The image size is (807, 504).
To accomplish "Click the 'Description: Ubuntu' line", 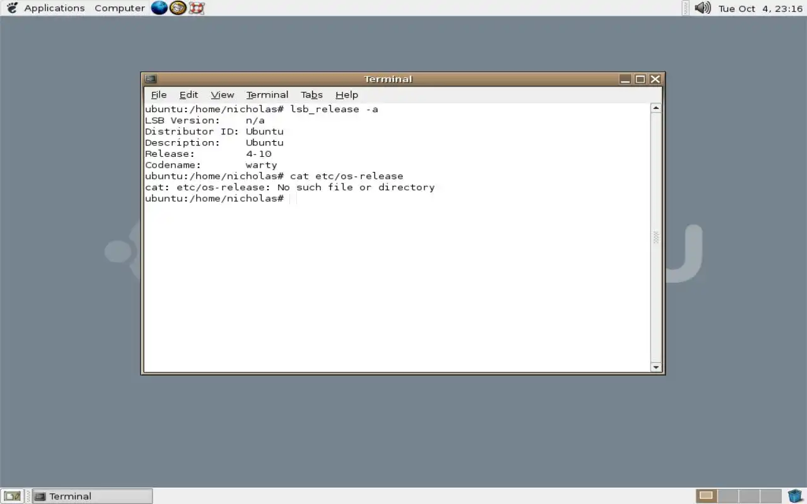I will click(x=214, y=143).
